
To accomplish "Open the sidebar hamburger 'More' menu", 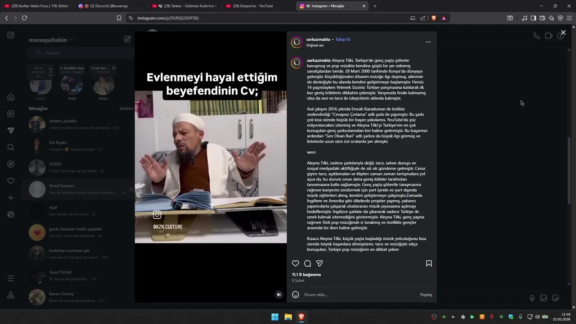I will pos(11,279).
